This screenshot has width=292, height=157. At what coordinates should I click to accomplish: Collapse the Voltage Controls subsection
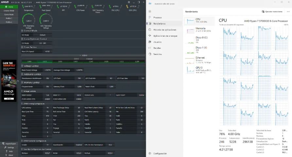click(x=22, y=91)
